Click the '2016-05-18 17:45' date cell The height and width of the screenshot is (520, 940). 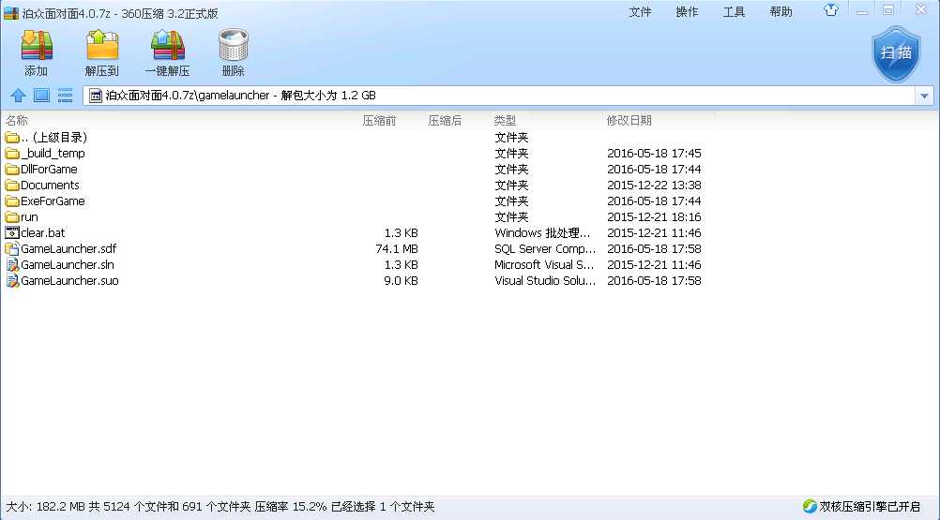click(654, 154)
